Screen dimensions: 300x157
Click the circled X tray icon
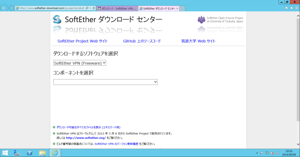coord(277,153)
